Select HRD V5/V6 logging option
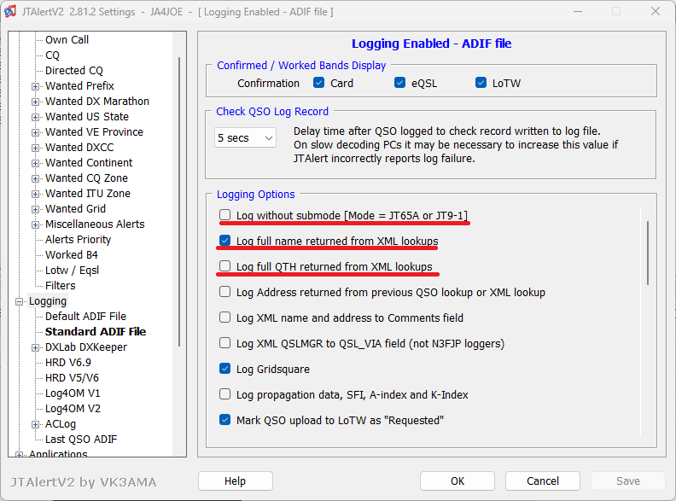This screenshot has height=501, width=676. click(72, 378)
